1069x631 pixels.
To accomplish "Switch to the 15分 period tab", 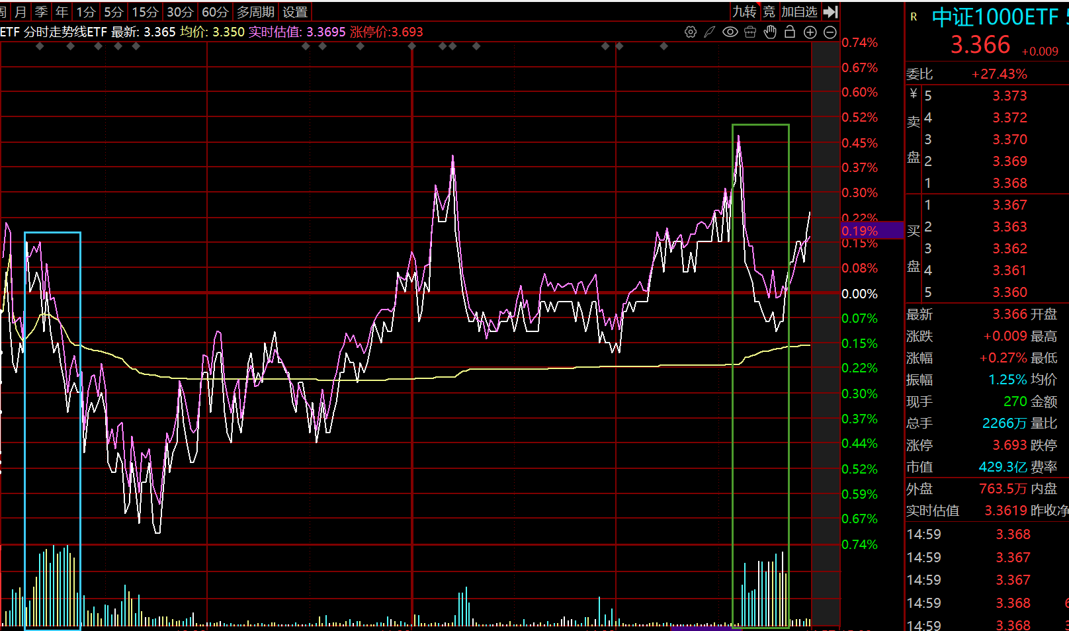I will click(x=145, y=12).
